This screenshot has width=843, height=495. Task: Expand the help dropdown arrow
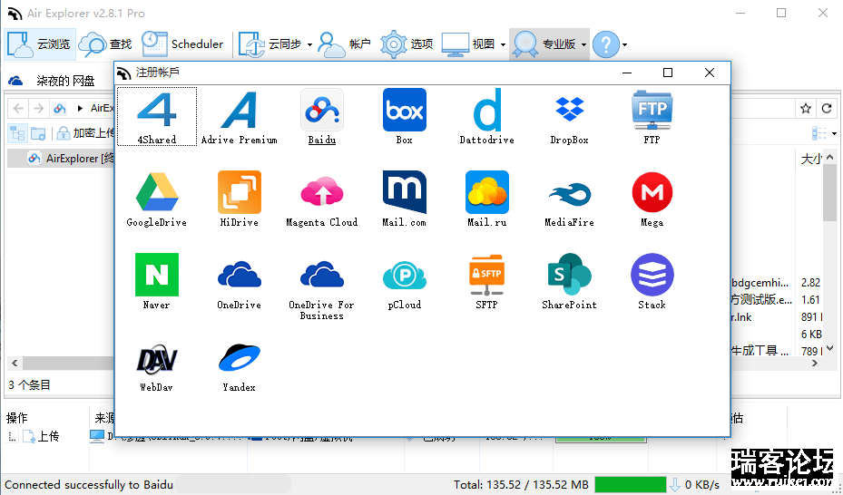624,44
